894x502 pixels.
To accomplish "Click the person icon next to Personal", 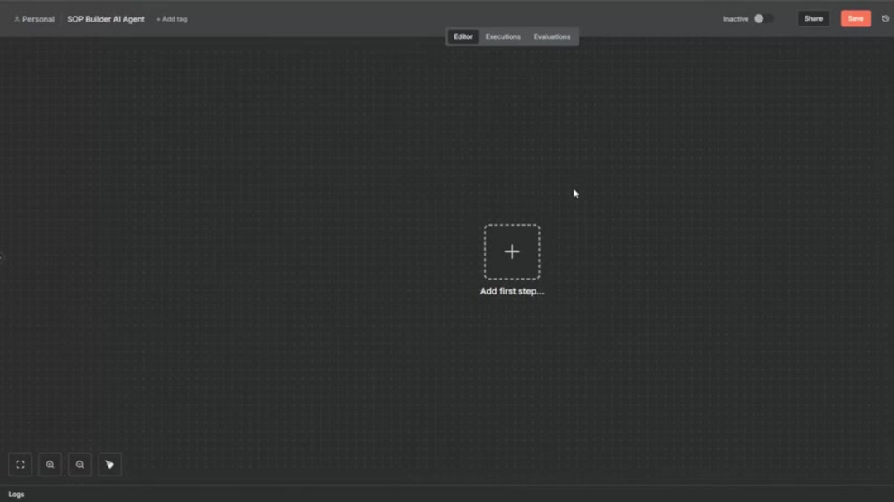I will tap(17, 18).
